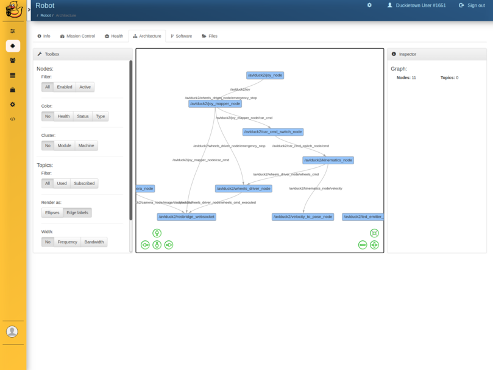Open the briefcase sidebar icon
Viewport: 493px width, 370px height.
[x=13, y=90]
